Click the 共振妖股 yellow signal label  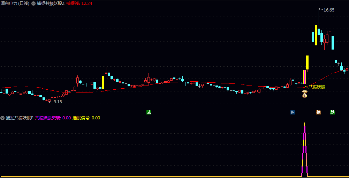[317, 87]
